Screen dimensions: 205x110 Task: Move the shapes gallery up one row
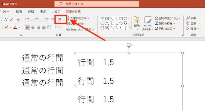tap(130, 18)
